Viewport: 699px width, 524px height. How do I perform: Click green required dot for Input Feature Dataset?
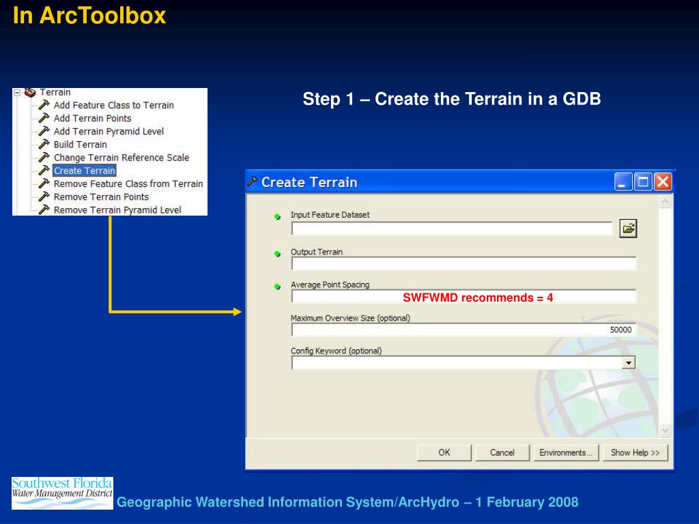tap(277, 217)
